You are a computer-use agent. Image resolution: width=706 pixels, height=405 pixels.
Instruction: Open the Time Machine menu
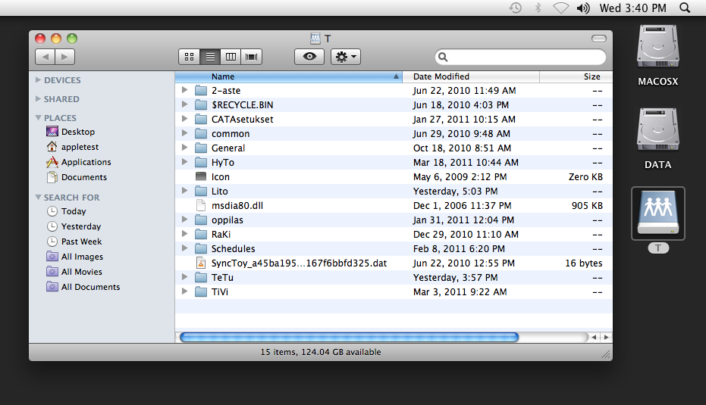click(516, 8)
